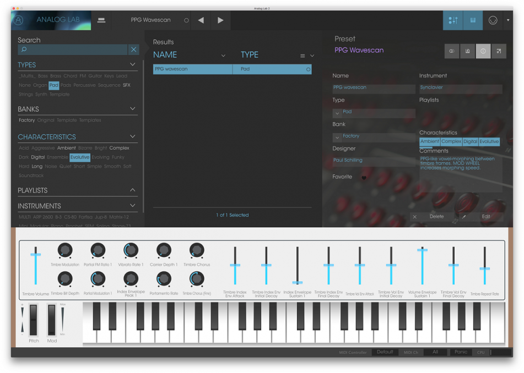Click the Partial FM Ratio 1 knob
The width and height of the screenshot is (524, 373).
98,250
